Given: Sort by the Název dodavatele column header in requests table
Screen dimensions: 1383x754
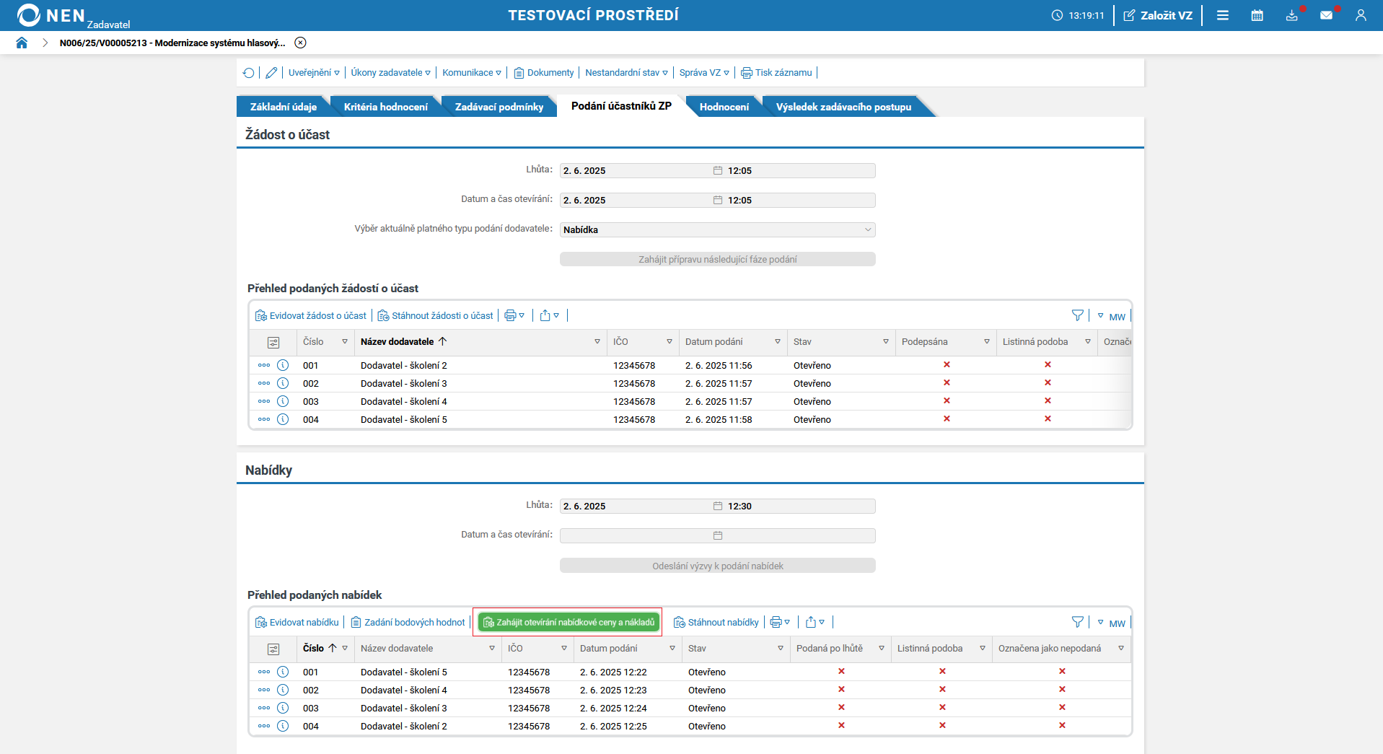Looking at the screenshot, I should click(398, 342).
